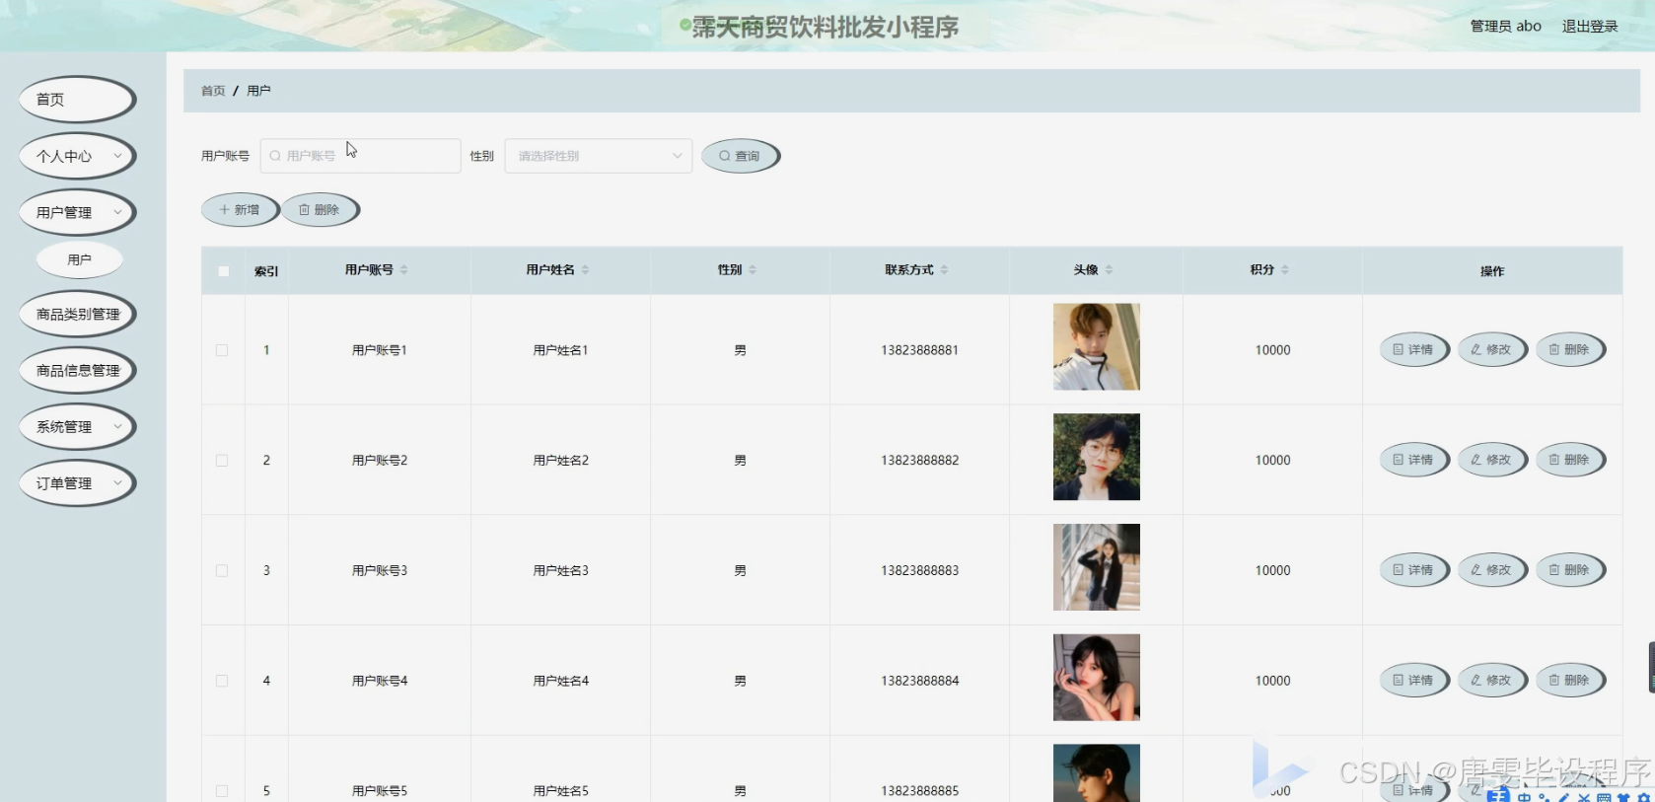Click the 索引 column header

tap(266, 271)
